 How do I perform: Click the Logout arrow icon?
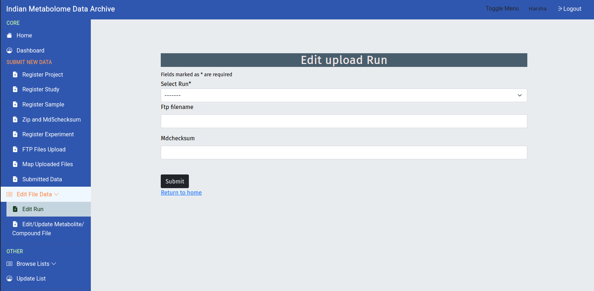[560, 9]
